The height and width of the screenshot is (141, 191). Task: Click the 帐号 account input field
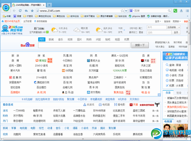pyautogui.click(x=156, y=27)
